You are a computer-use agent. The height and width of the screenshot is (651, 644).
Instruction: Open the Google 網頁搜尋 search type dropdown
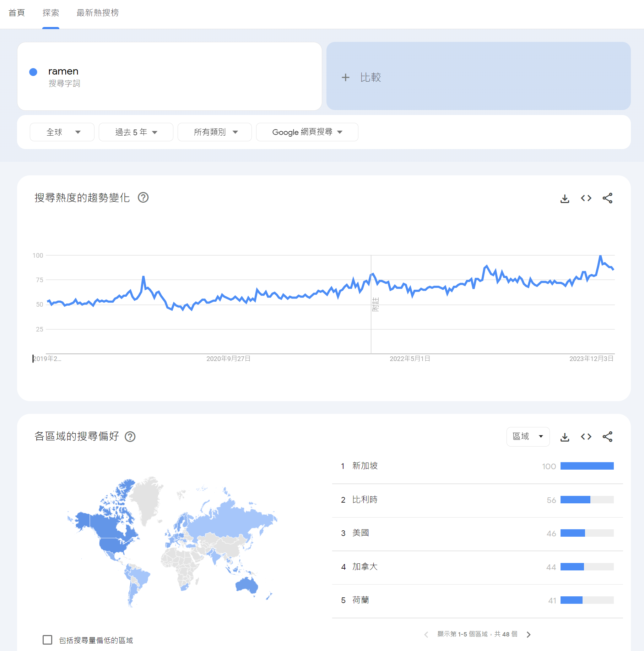pos(307,132)
